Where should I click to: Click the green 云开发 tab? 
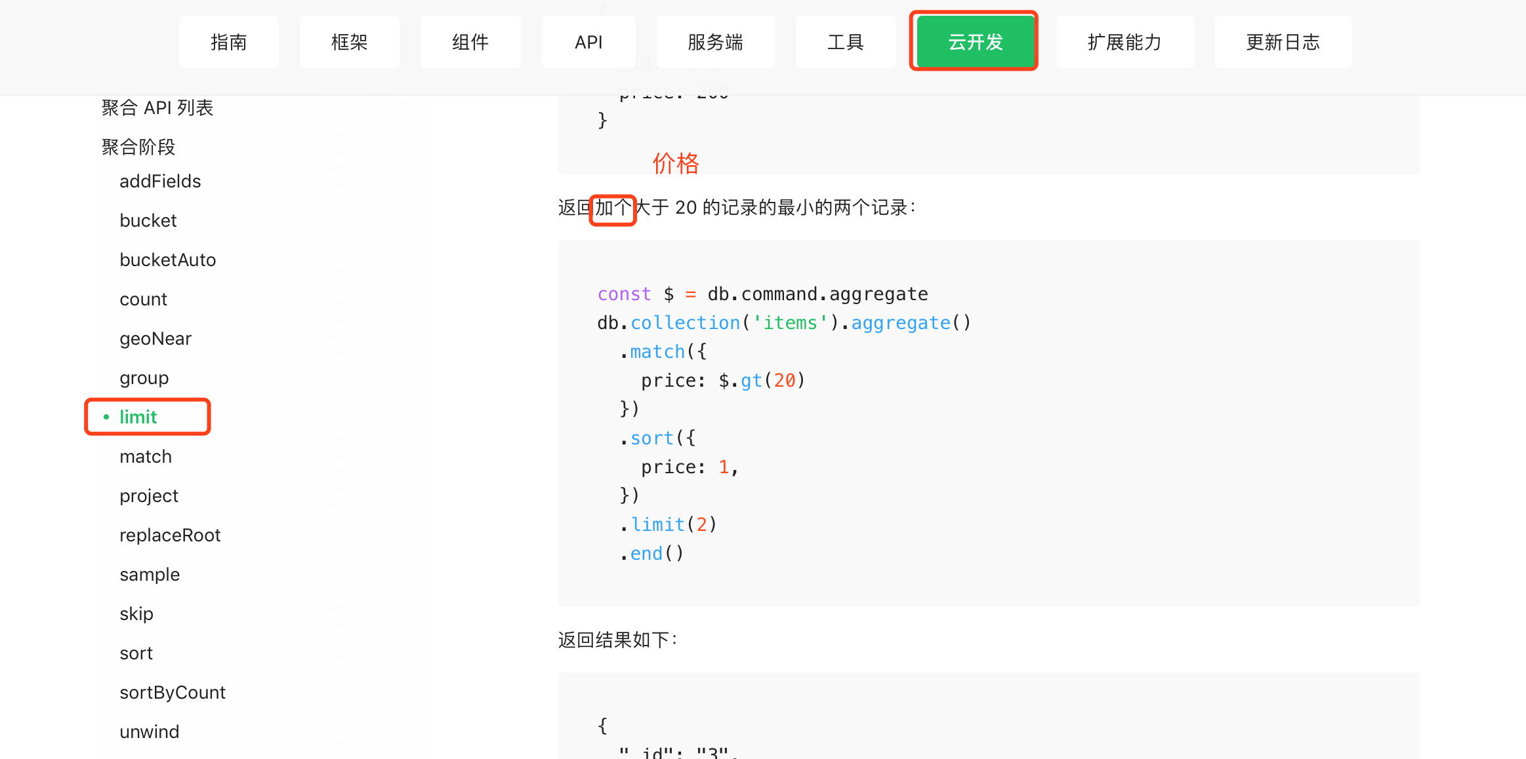975,42
